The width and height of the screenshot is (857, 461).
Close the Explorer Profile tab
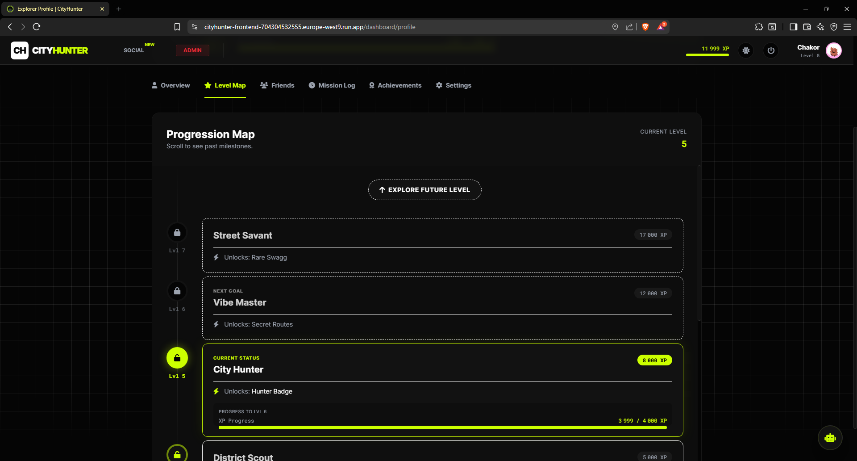[x=102, y=9]
